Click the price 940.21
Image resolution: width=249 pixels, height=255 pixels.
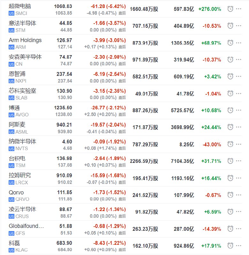64,125
